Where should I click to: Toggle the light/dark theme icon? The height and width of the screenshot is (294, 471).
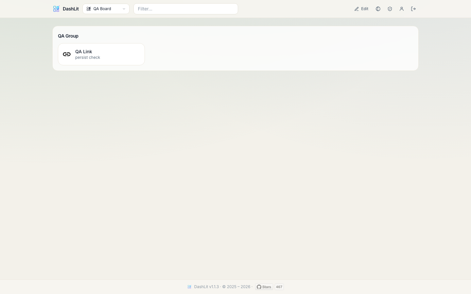tap(378, 9)
